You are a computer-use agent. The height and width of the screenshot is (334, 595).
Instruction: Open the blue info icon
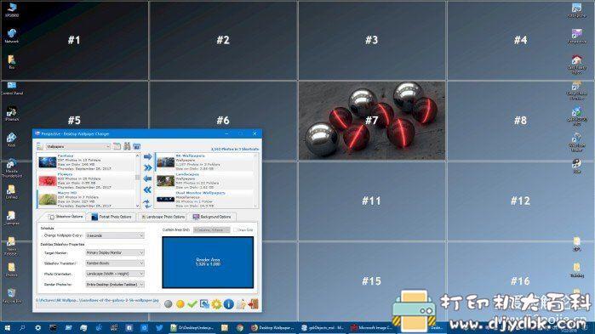228,304
